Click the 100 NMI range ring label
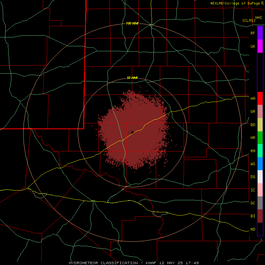The width and height of the screenshot is (265, 265). 132,23
